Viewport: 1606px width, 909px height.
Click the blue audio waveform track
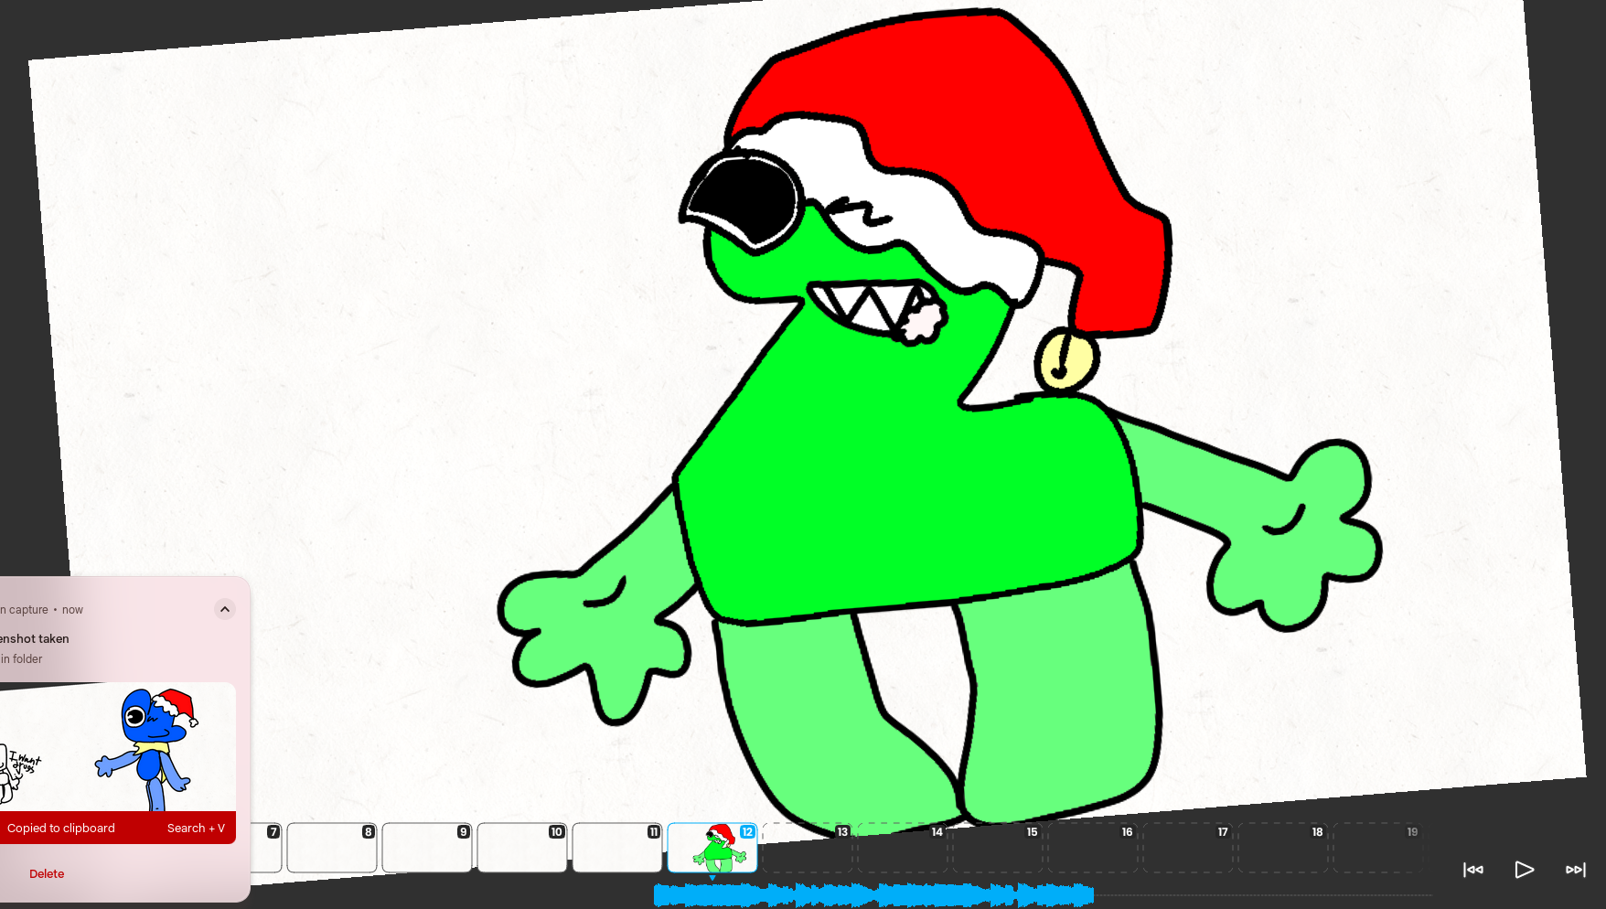pyautogui.click(x=873, y=894)
